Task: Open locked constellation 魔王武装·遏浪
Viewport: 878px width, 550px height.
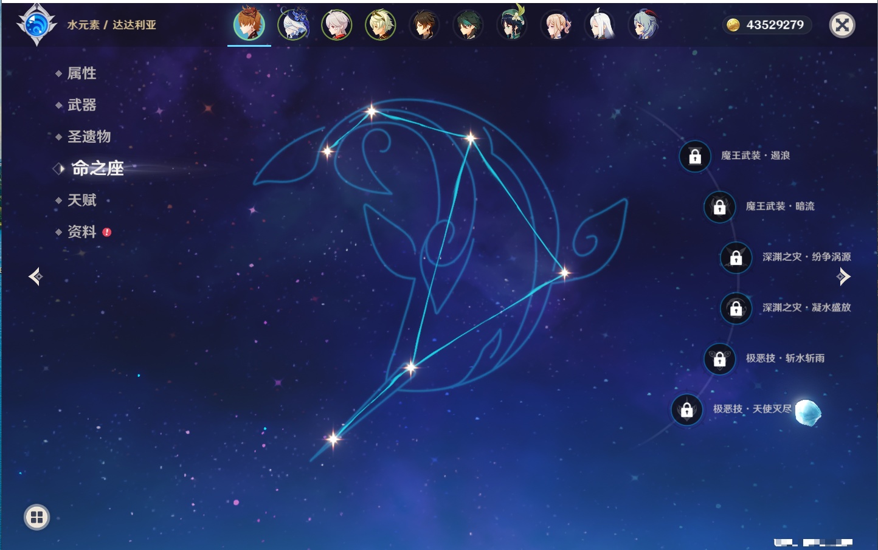Action: [x=695, y=156]
